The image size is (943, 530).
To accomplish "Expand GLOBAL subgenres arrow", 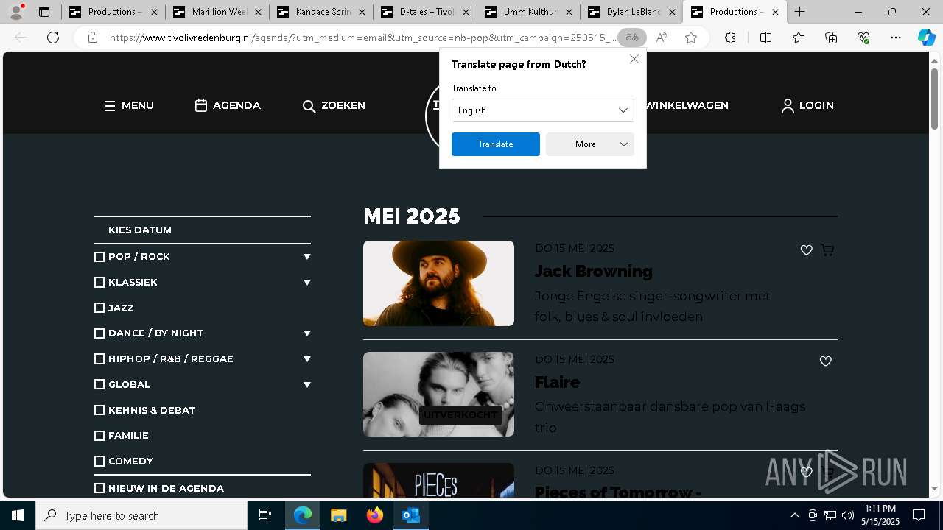I will pos(306,384).
